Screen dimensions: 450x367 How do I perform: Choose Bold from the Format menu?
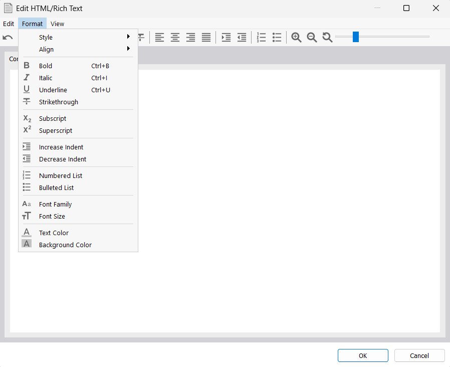click(x=45, y=66)
